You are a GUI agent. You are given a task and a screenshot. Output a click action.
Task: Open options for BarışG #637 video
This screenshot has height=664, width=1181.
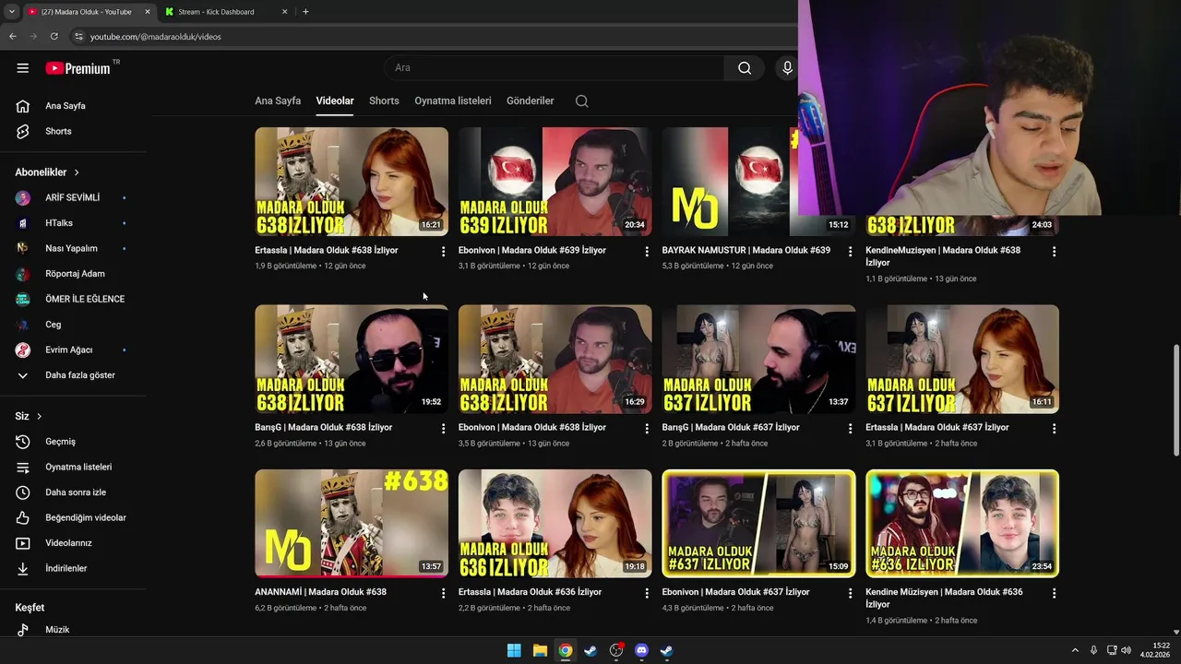tap(851, 428)
